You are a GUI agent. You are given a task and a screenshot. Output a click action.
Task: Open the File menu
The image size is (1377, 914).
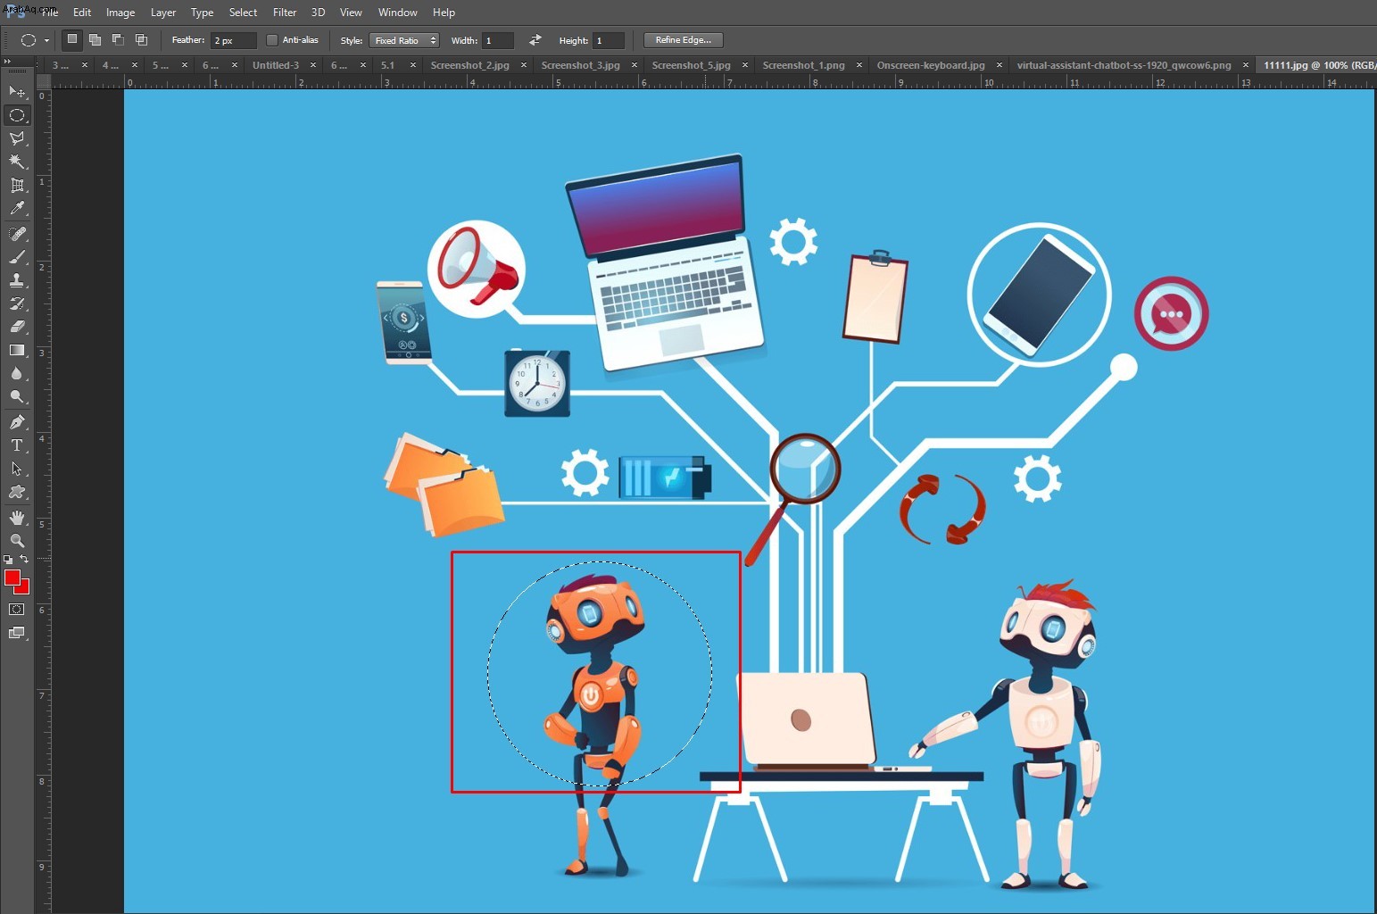pyautogui.click(x=50, y=12)
